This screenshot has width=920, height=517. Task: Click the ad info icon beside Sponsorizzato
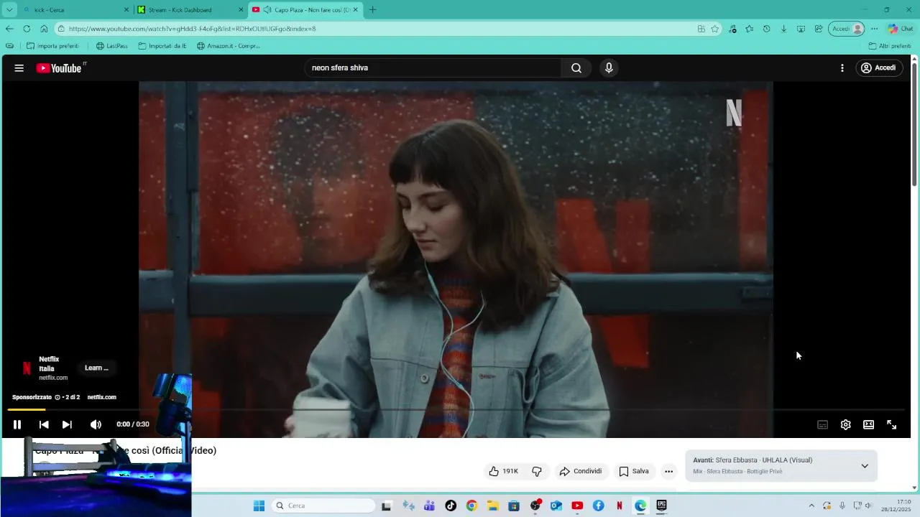pyautogui.click(x=57, y=397)
